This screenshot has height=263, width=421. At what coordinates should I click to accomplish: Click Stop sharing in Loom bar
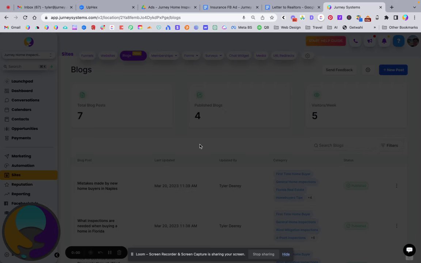[x=263, y=254]
